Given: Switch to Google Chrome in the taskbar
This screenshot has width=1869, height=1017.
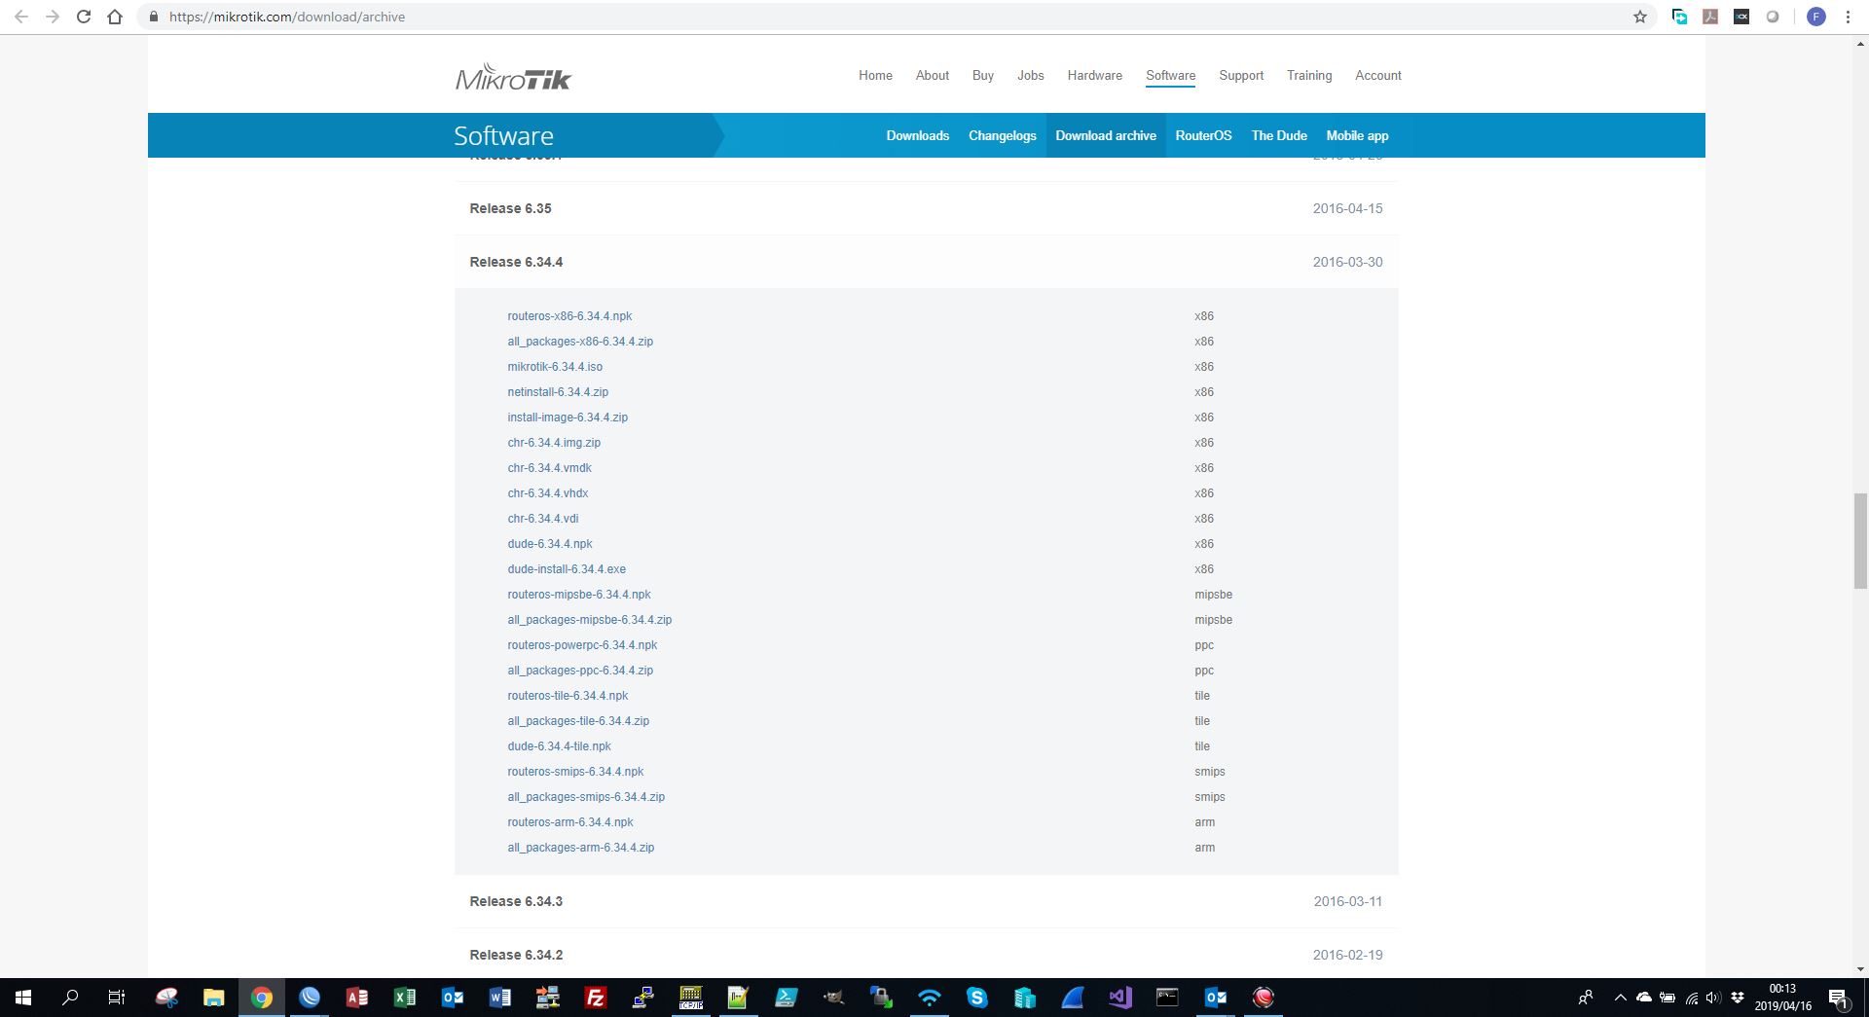Looking at the screenshot, I should (x=261, y=998).
